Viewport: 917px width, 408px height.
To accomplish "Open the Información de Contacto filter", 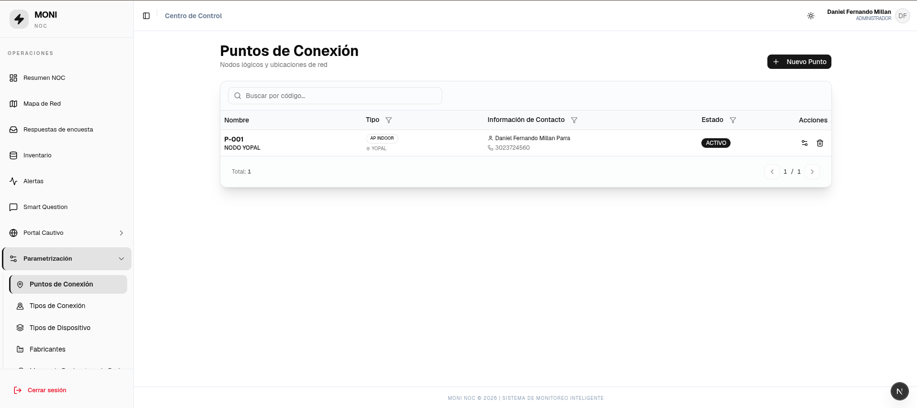I will [574, 120].
